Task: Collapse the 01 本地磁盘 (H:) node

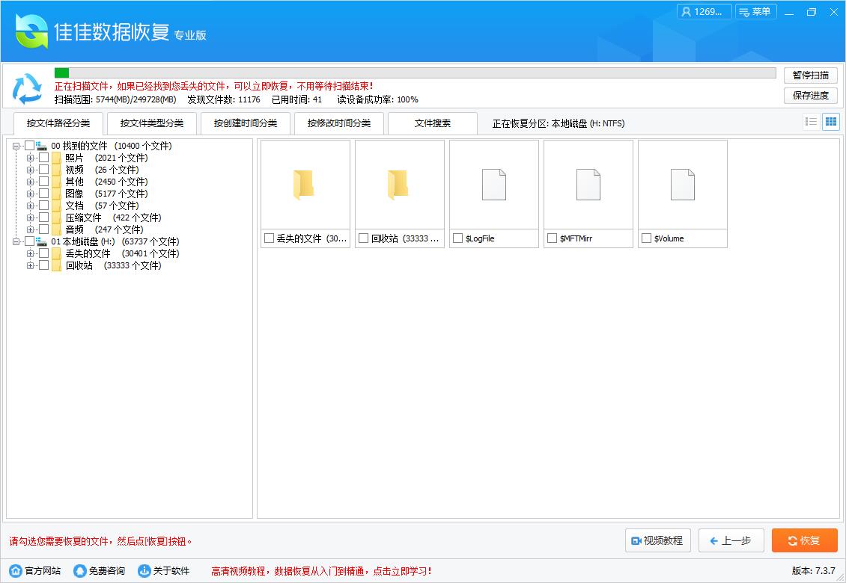Action: tap(16, 242)
